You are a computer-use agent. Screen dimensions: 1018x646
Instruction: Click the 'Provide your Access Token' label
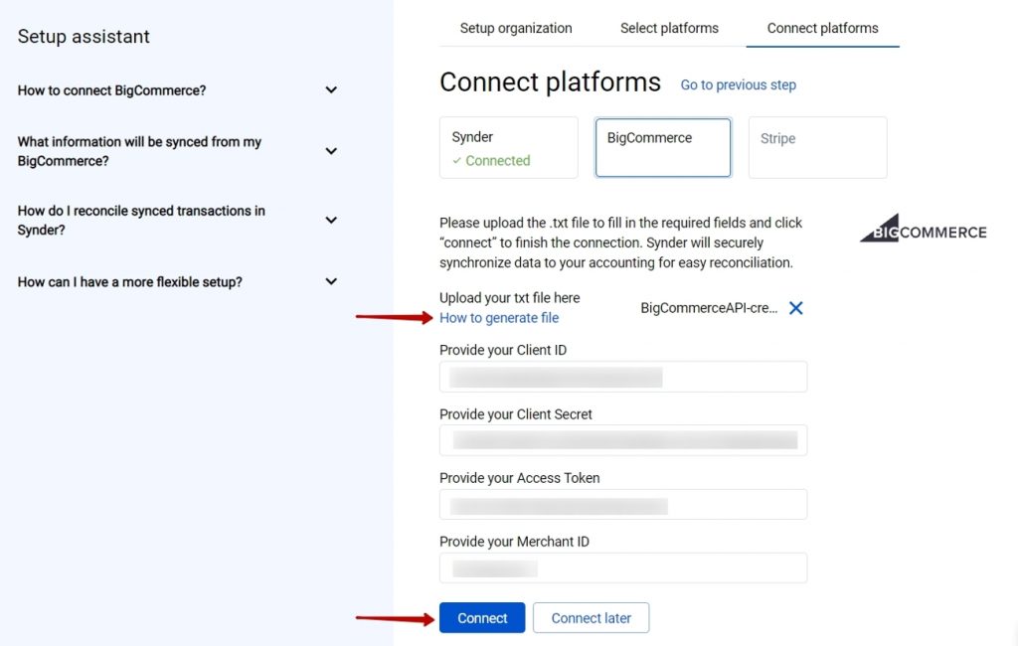point(519,478)
